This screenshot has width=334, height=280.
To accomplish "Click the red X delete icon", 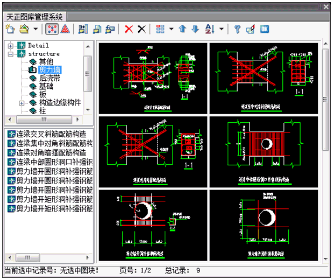I will pos(129,29).
